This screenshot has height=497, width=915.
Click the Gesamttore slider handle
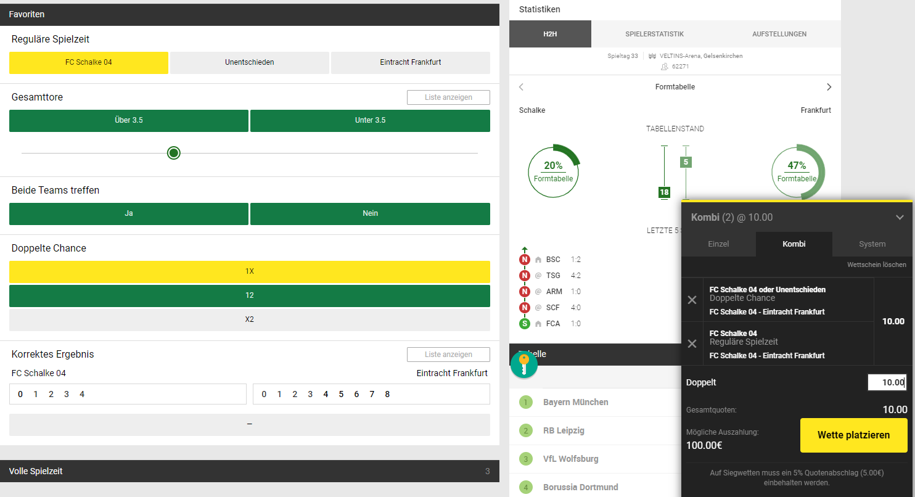[x=174, y=153]
